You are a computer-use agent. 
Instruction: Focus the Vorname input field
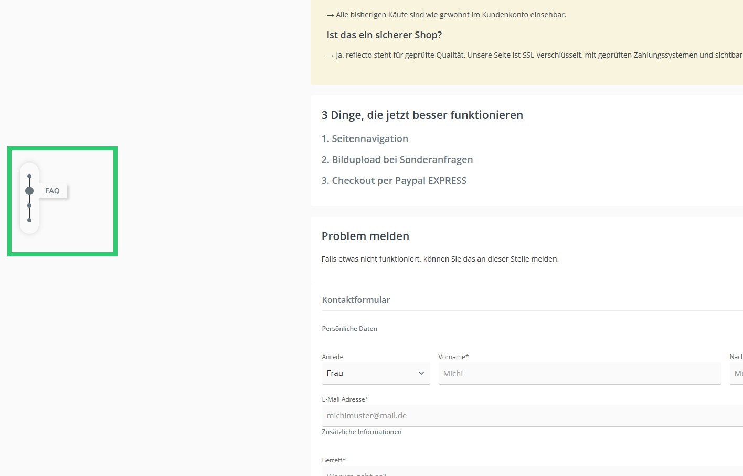point(579,373)
